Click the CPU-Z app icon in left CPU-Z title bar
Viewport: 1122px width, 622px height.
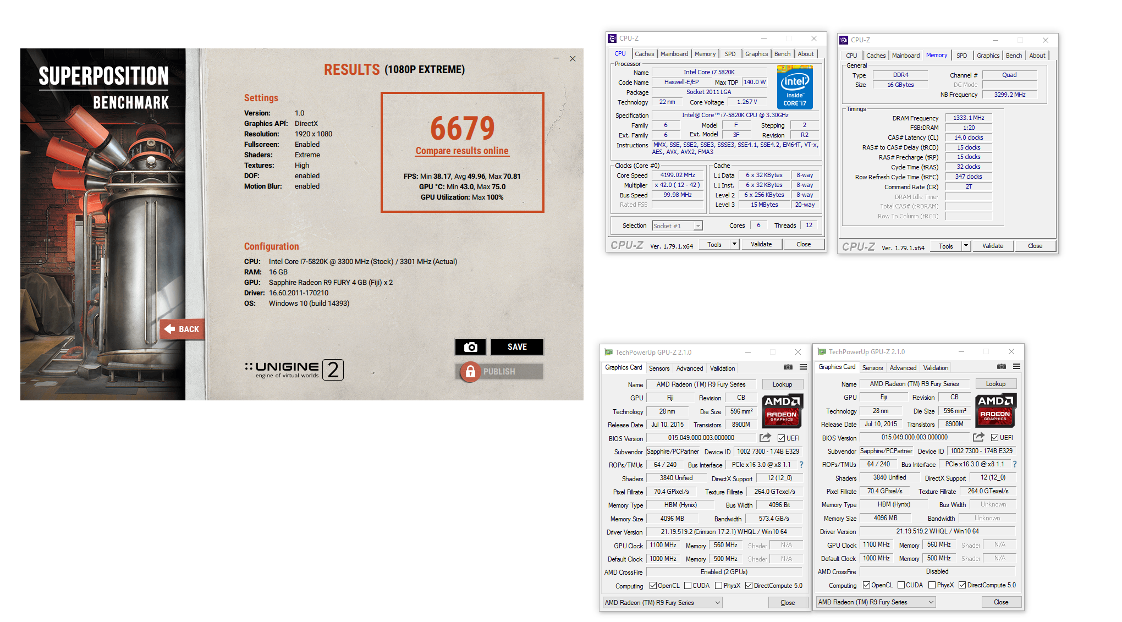[612, 38]
